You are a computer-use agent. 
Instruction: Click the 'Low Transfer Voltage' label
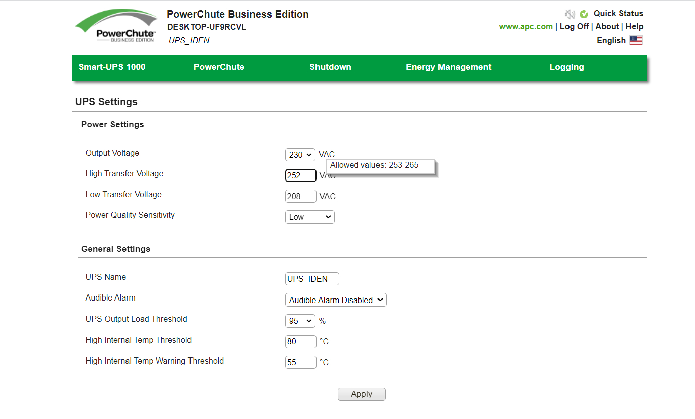(123, 194)
